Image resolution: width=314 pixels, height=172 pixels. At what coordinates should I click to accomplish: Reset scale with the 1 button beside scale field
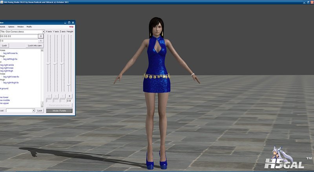41,41
